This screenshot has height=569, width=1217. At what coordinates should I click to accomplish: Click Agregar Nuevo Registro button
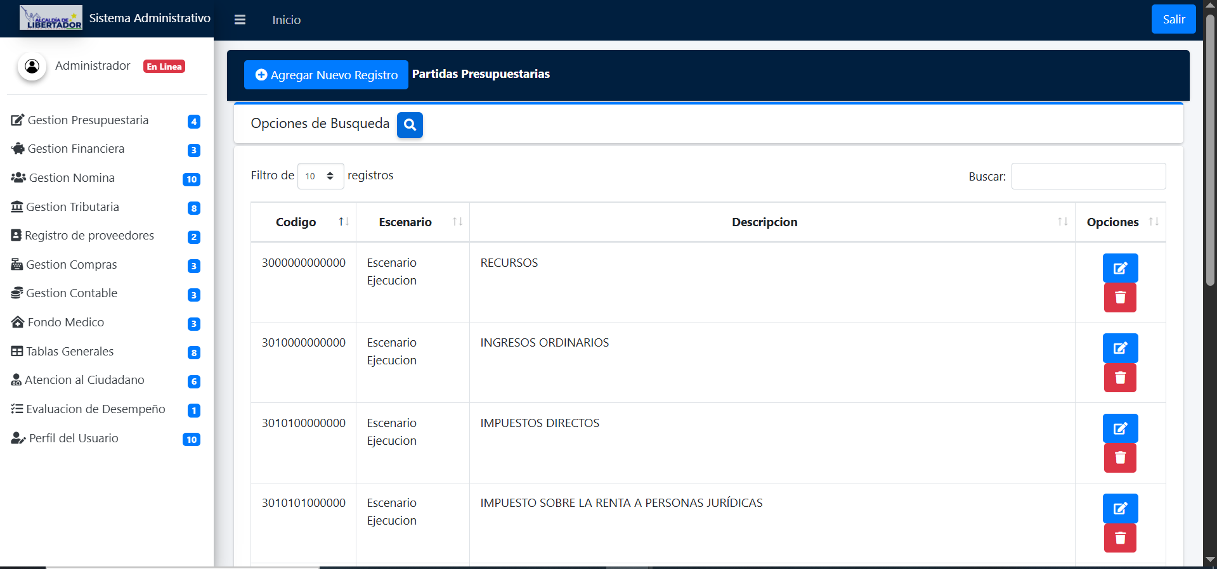point(326,75)
